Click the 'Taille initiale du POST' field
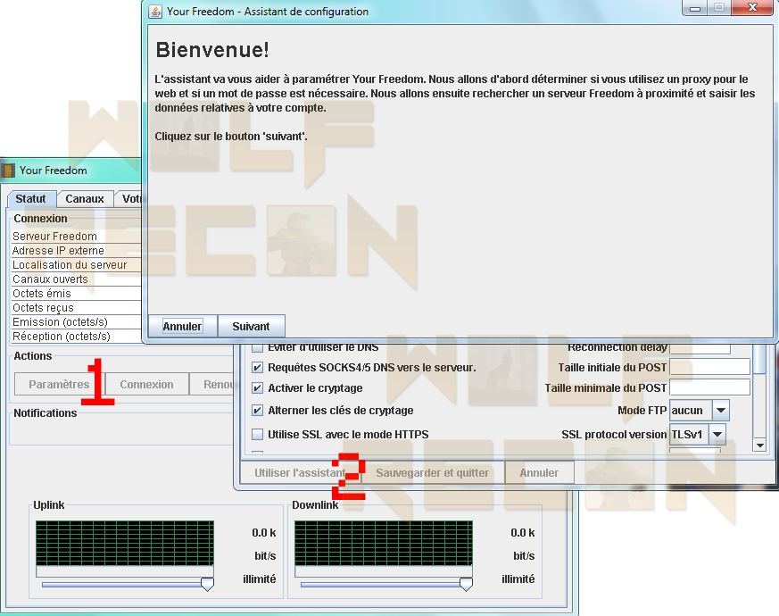 click(710, 368)
